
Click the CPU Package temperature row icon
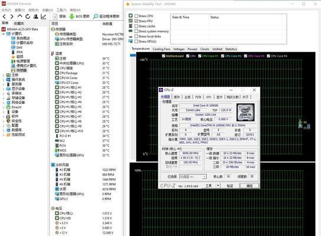57,73
